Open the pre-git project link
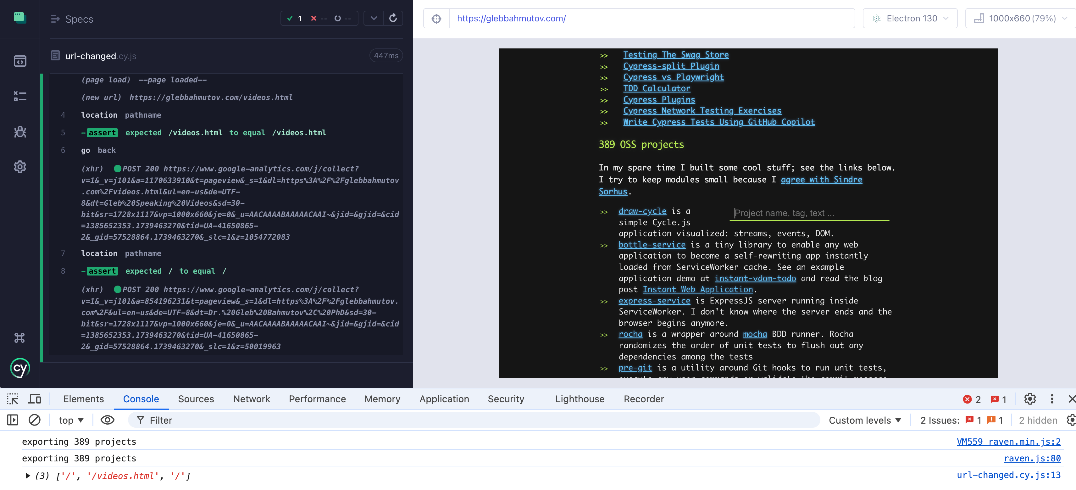 pyautogui.click(x=635, y=368)
